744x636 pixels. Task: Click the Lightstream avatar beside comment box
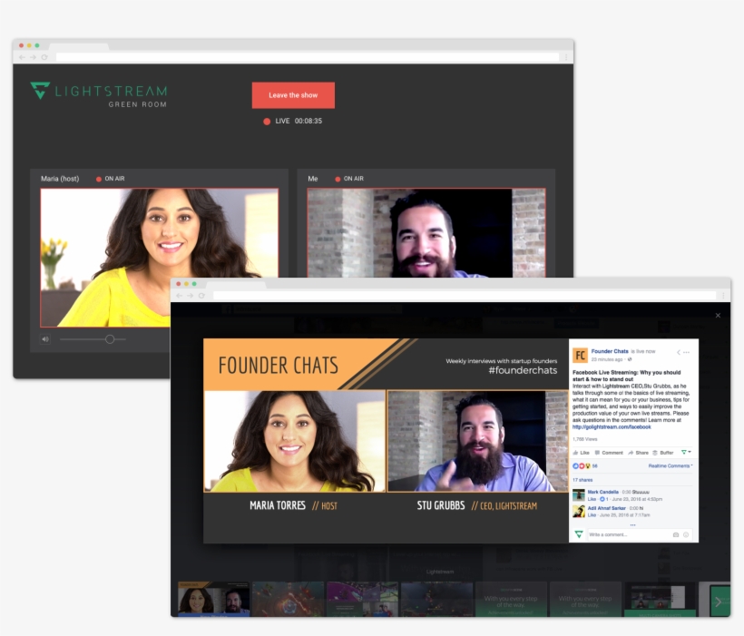[x=578, y=535]
